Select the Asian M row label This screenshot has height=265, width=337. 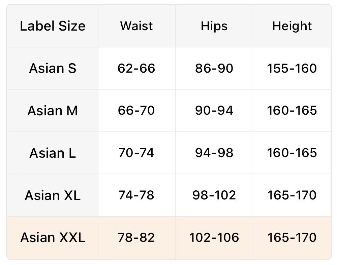point(53,111)
